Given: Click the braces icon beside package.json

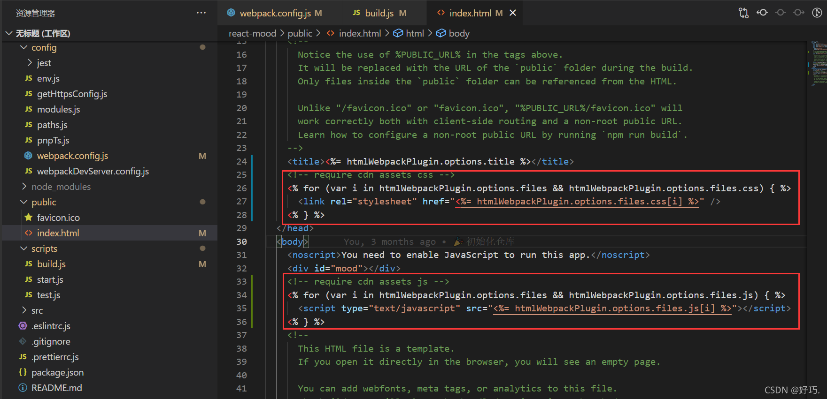Looking at the screenshot, I should 23,372.
